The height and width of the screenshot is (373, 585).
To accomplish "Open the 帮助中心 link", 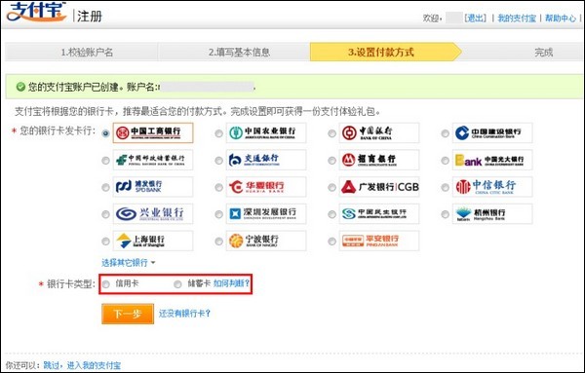I will [x=561, y=18].
